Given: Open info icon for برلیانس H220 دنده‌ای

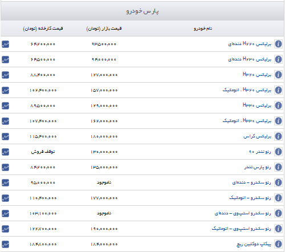Looking at the screenshot, I should (x=278, y=44).
